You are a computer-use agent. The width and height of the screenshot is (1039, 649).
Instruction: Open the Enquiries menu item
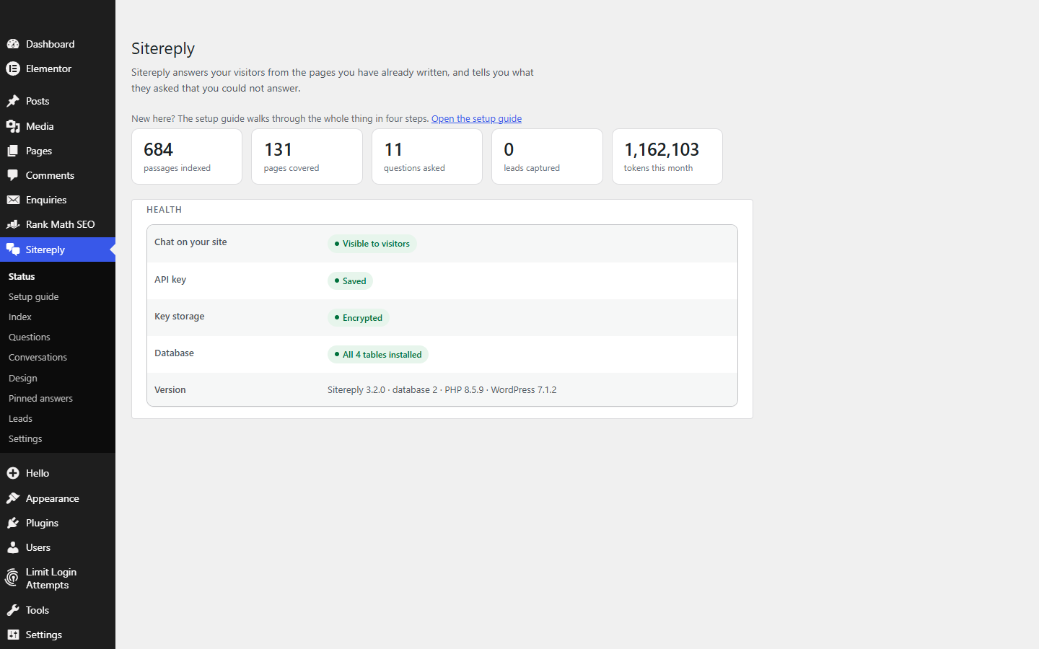(x=58, y=200)
